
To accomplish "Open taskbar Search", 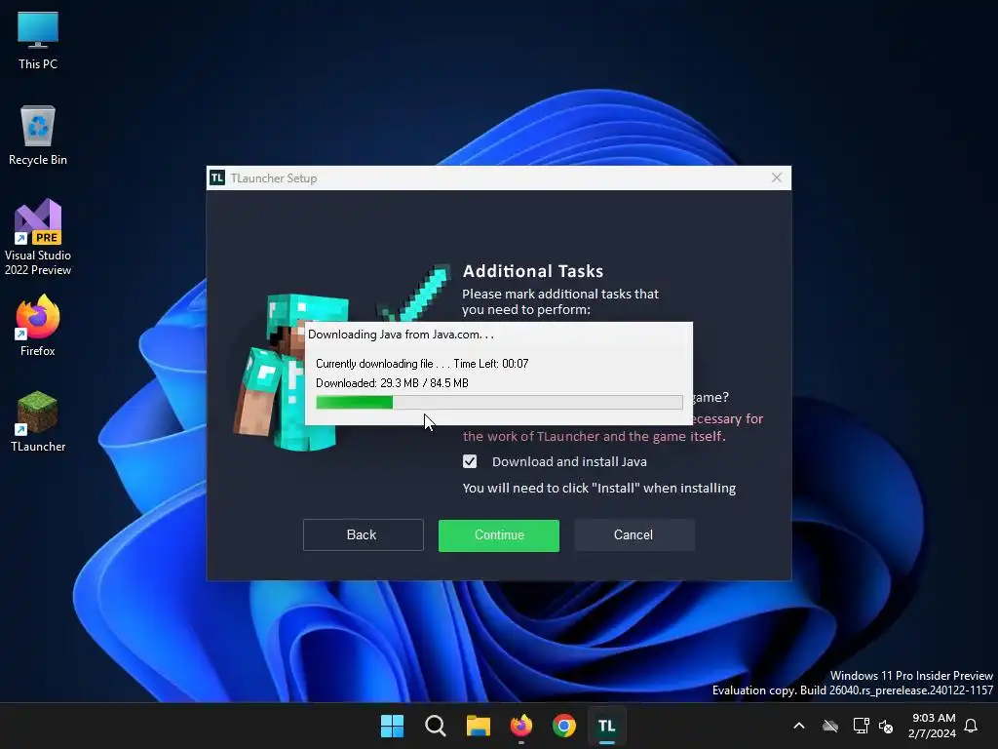I will (x=436, y=726).
